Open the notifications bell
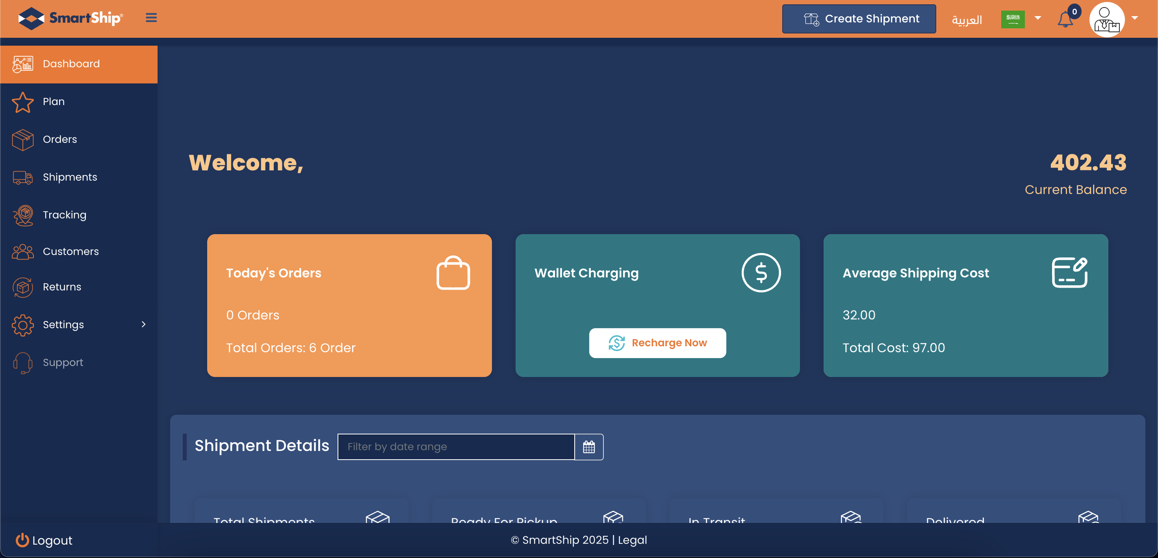The height and width of the screenshot is (558, 1158). (1065, 19)
